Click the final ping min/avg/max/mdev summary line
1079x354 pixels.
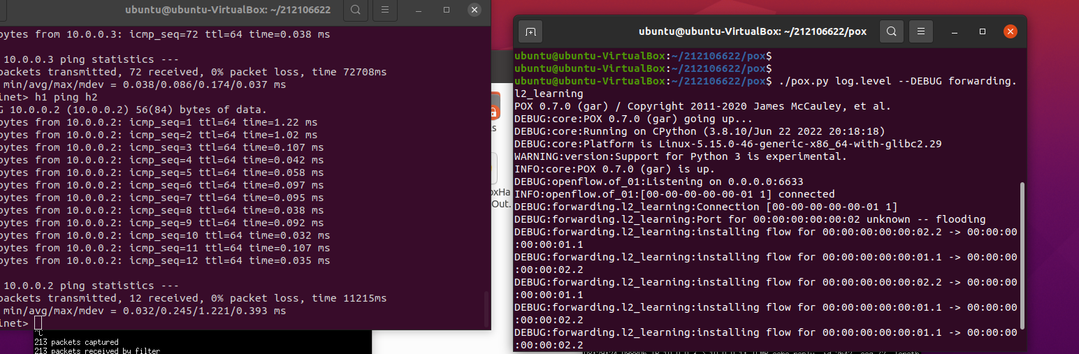click(x=143, y=311)
